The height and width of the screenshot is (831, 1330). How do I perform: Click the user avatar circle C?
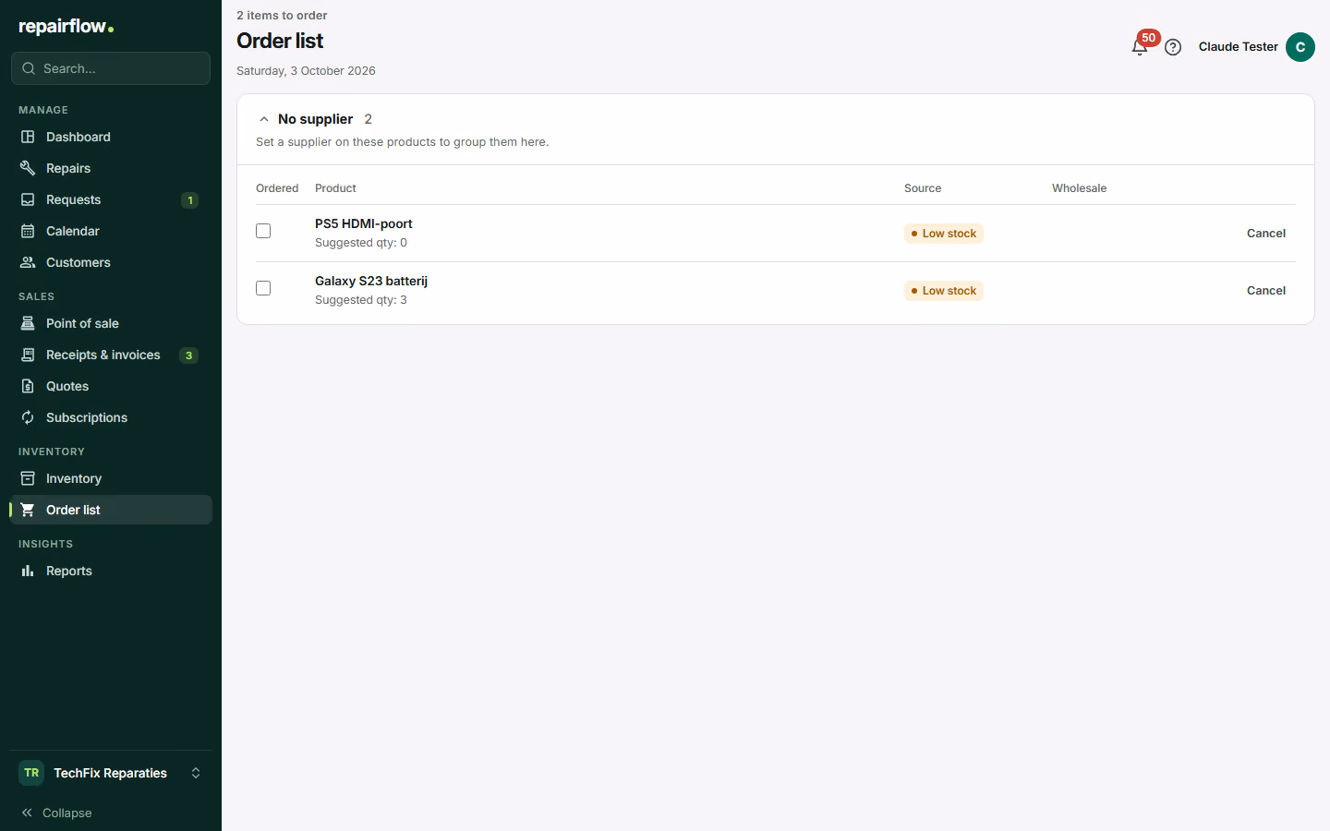(x=1300, y=47)
